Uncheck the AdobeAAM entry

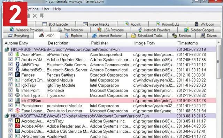point(10,59)
